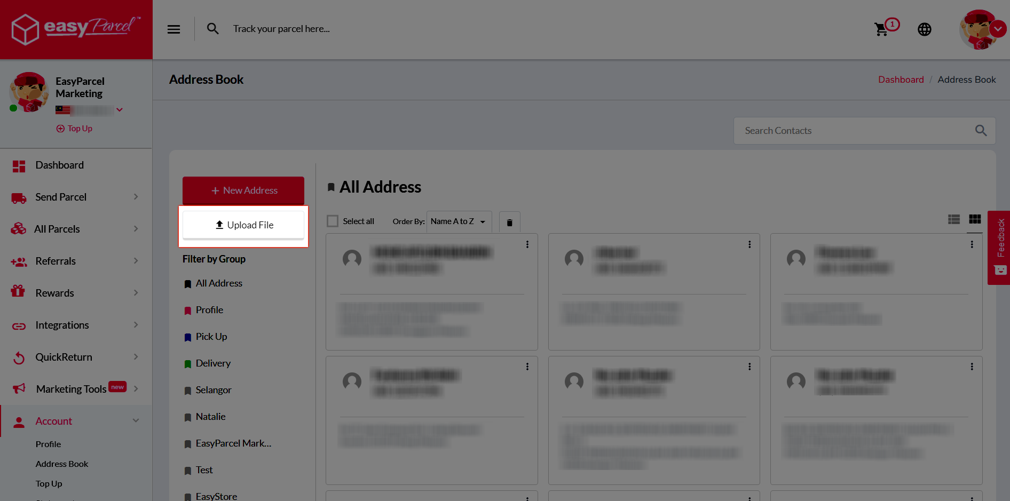Screen dimensions: 1010x501
Task: Click the Dashboard sidebar icon
Action: 19,166
